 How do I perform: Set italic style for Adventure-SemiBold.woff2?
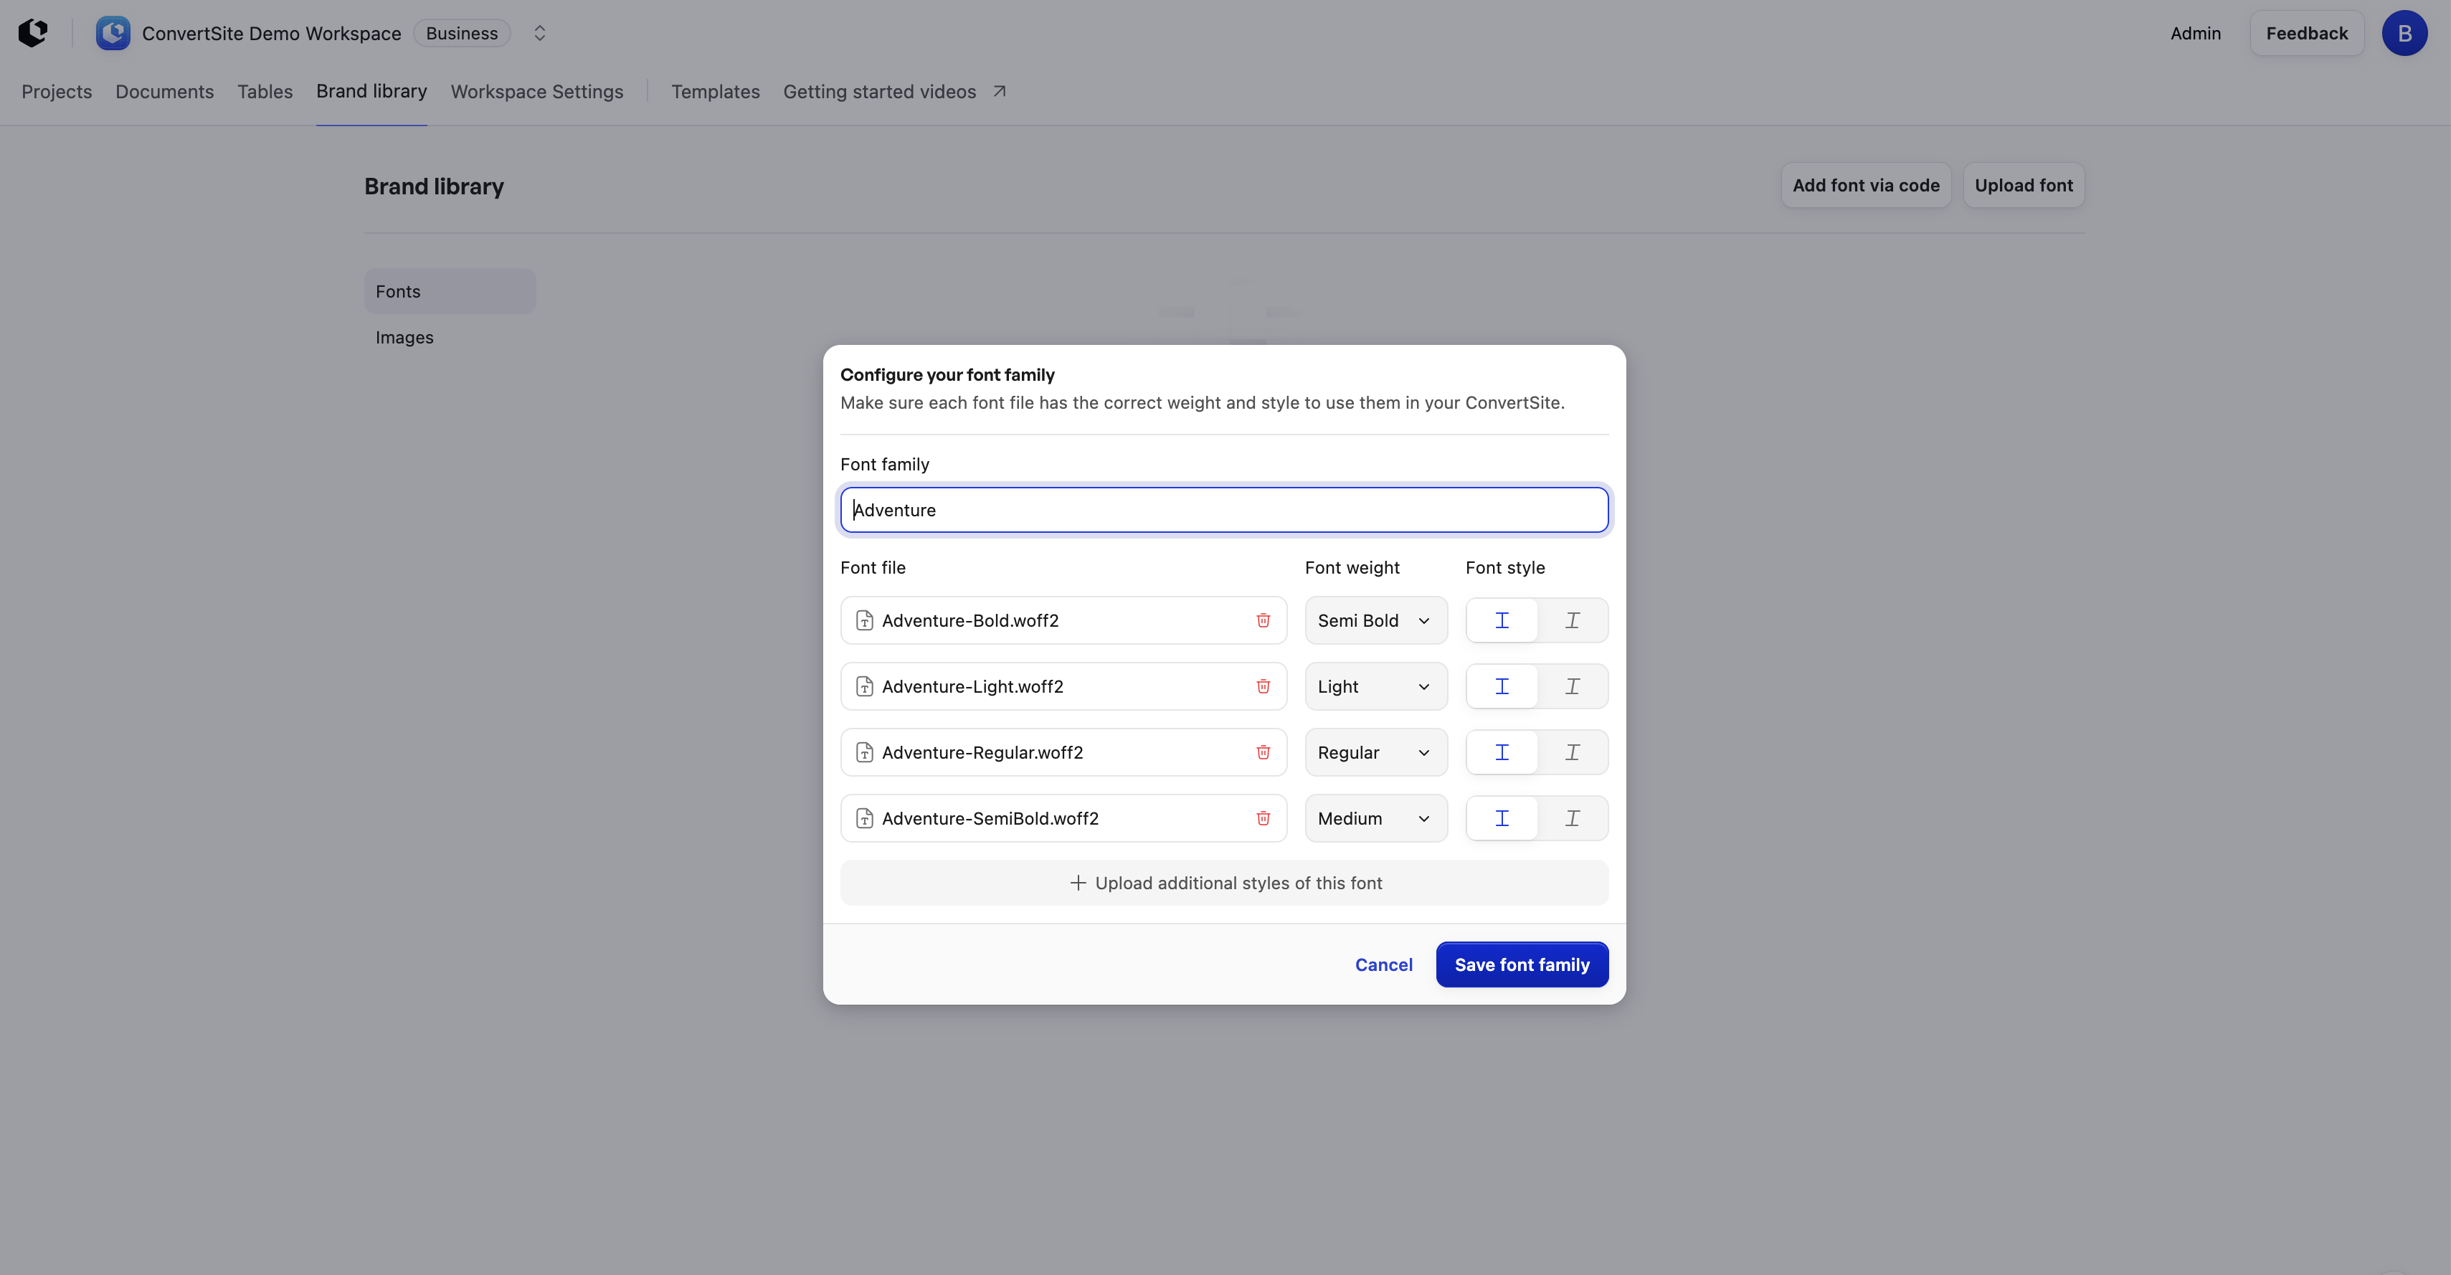(x=1572, y=818)
